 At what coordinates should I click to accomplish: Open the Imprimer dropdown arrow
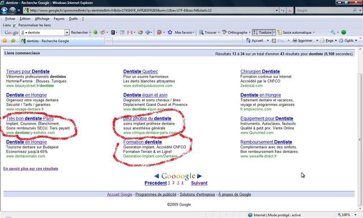pyautogui.click(x=317, y=41)
